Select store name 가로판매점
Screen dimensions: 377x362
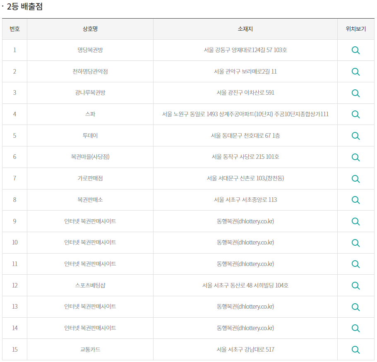[x=90, y=178]
